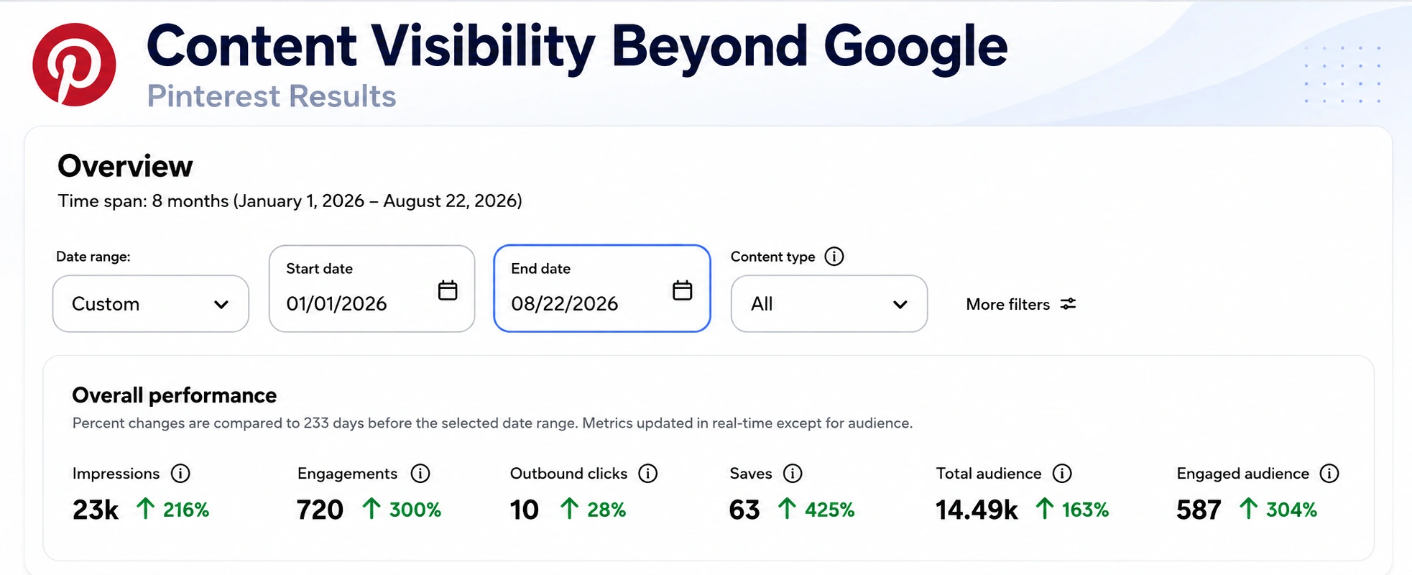
Task: Click the Impressions 216% increase
Action: click(173, 510)
